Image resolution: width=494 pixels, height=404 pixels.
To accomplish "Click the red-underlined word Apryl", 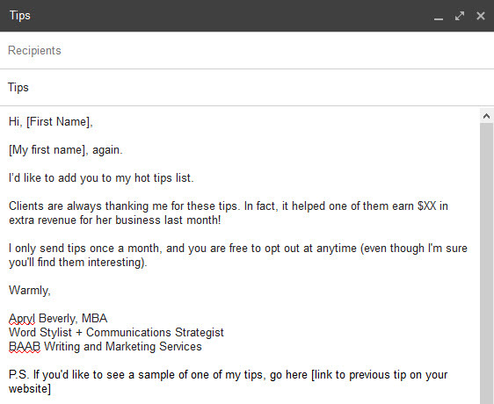I will click(22, 318).
